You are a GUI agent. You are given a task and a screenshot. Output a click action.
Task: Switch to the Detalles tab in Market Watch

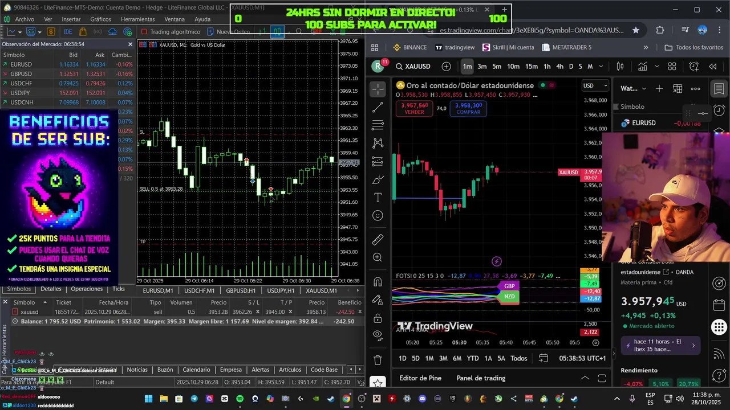51,289
